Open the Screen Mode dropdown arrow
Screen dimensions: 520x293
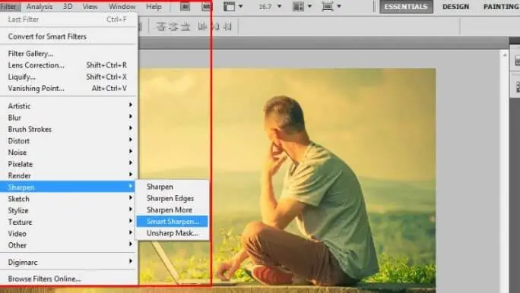tap(339, 6)
